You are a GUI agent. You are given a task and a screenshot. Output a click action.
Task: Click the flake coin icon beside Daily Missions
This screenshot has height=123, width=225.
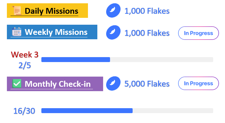[113, 11]
